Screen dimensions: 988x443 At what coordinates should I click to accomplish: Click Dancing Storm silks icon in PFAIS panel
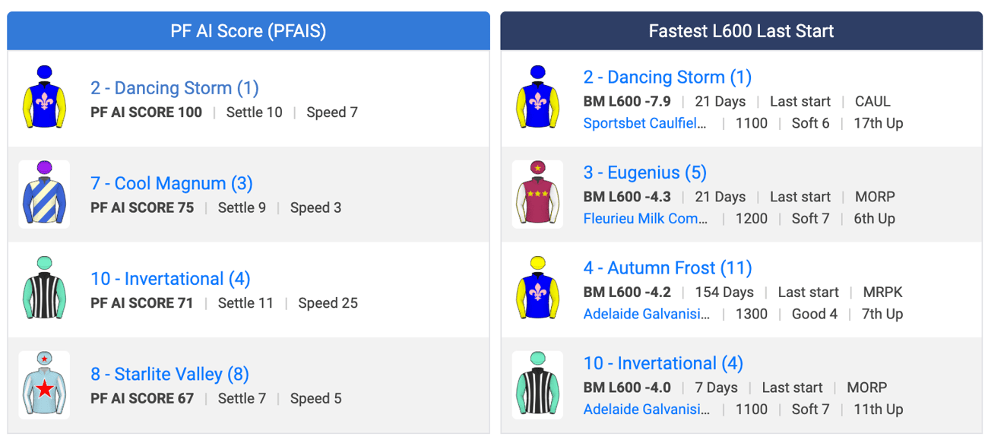point(44,99)
